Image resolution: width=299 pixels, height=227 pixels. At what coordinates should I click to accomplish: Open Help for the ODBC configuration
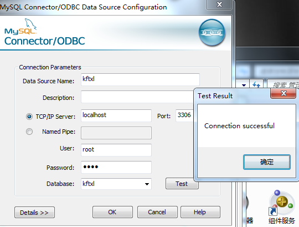coord(200,212)
